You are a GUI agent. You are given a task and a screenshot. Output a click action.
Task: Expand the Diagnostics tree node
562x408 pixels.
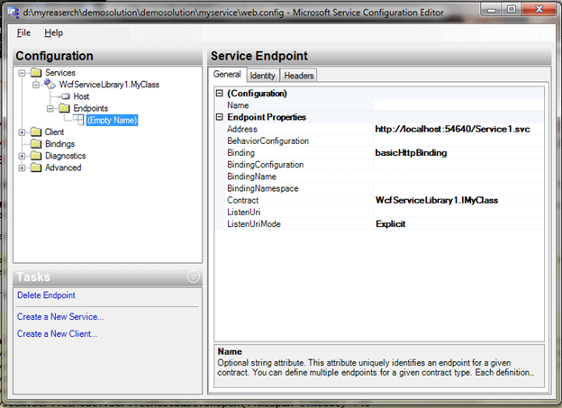tap(22, 156)
